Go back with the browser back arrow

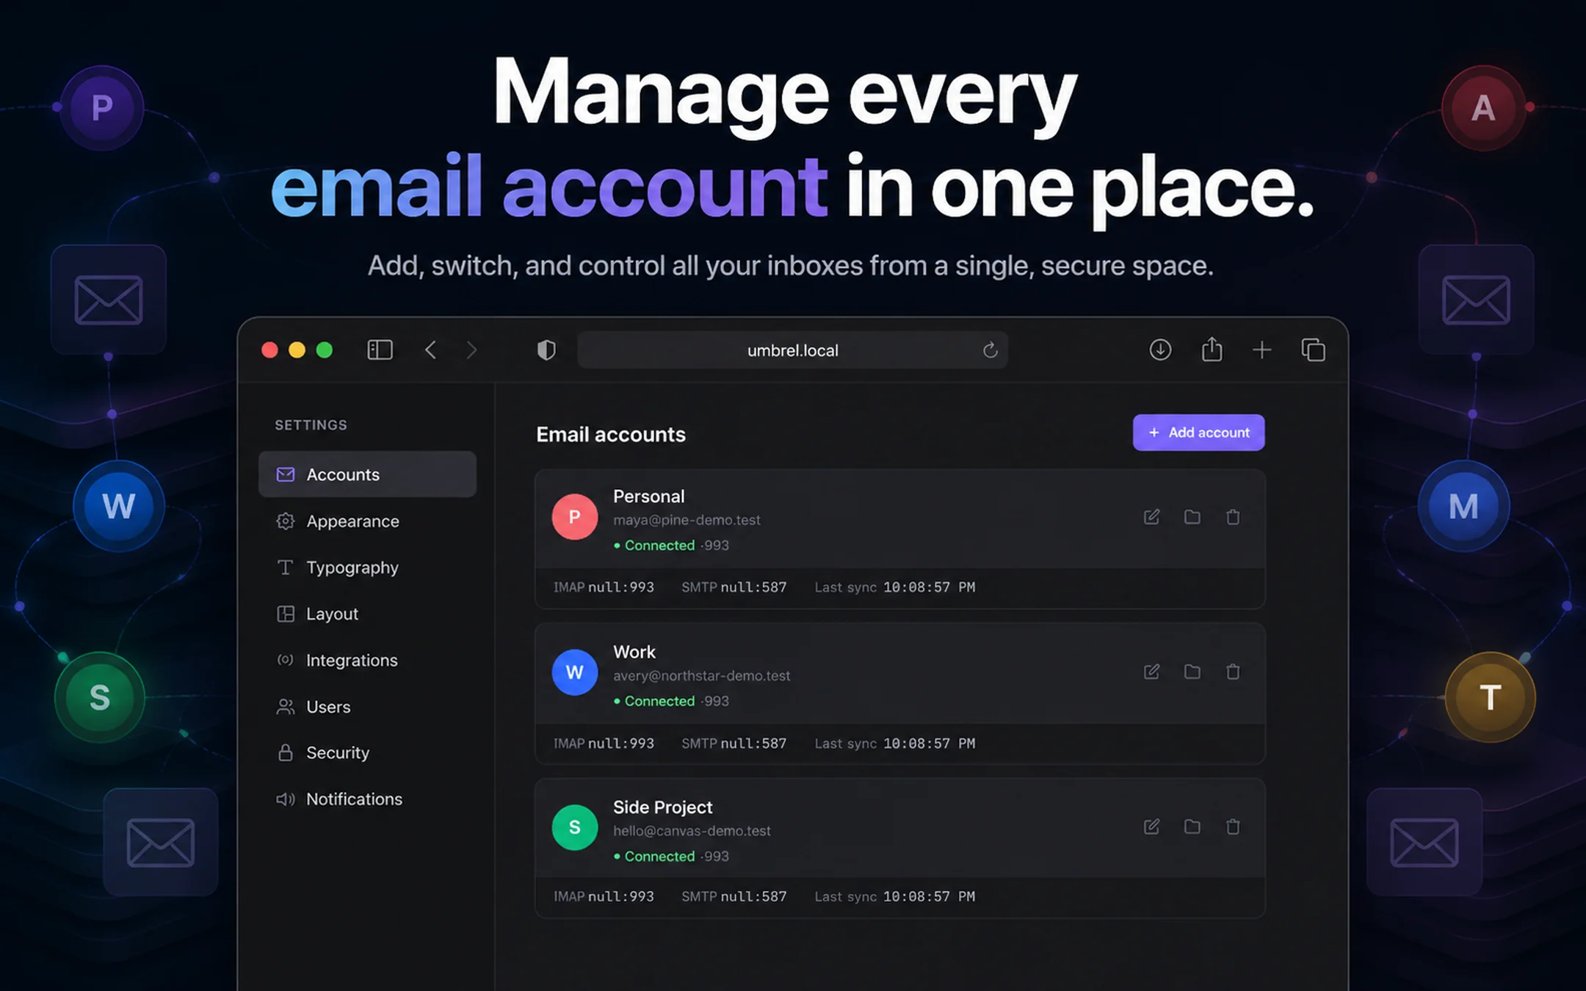[431, 349]
